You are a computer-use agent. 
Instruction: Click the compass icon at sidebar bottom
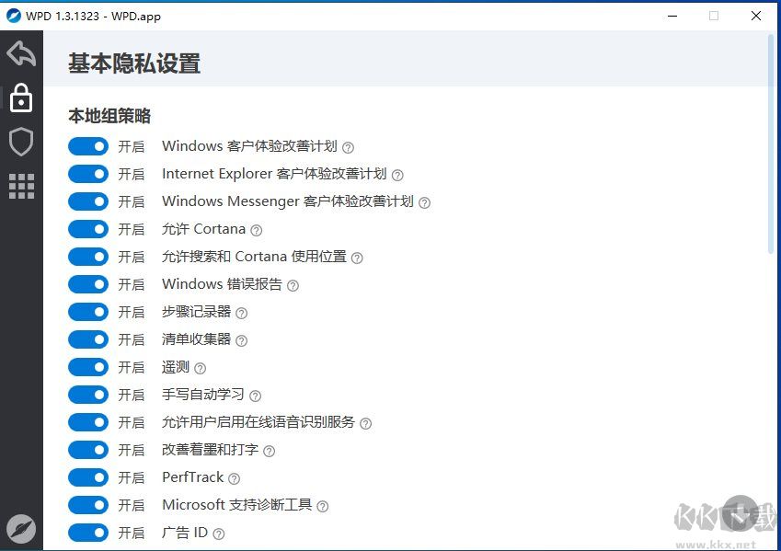(x=21, y=528)
